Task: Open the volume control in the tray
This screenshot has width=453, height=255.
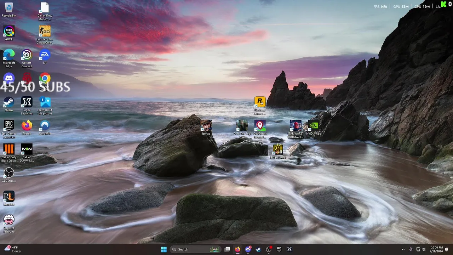Action: [424, 249]
